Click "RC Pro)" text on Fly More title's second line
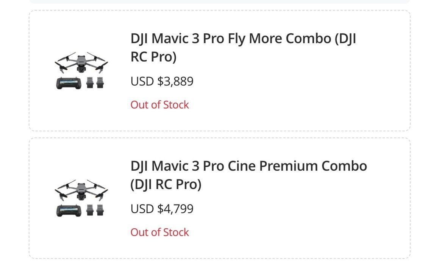 click(153, 57)
